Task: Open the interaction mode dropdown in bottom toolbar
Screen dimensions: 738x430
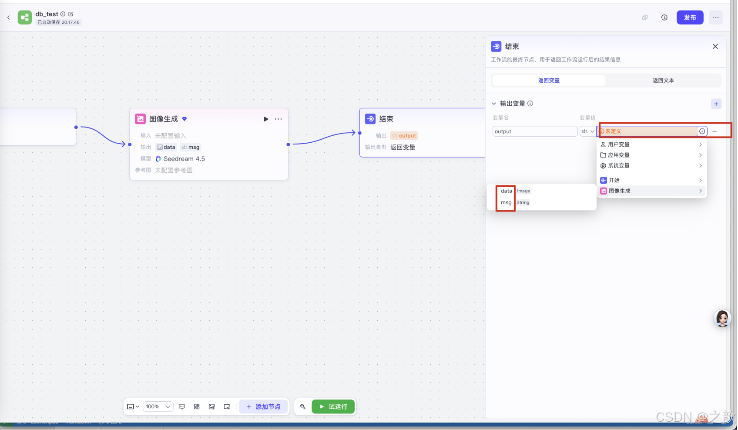Action: (133, 407)
